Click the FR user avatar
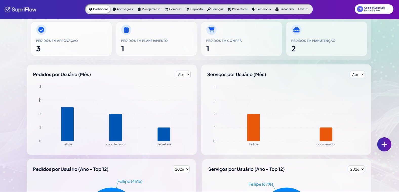399x192 pixels. click(360, 9)
